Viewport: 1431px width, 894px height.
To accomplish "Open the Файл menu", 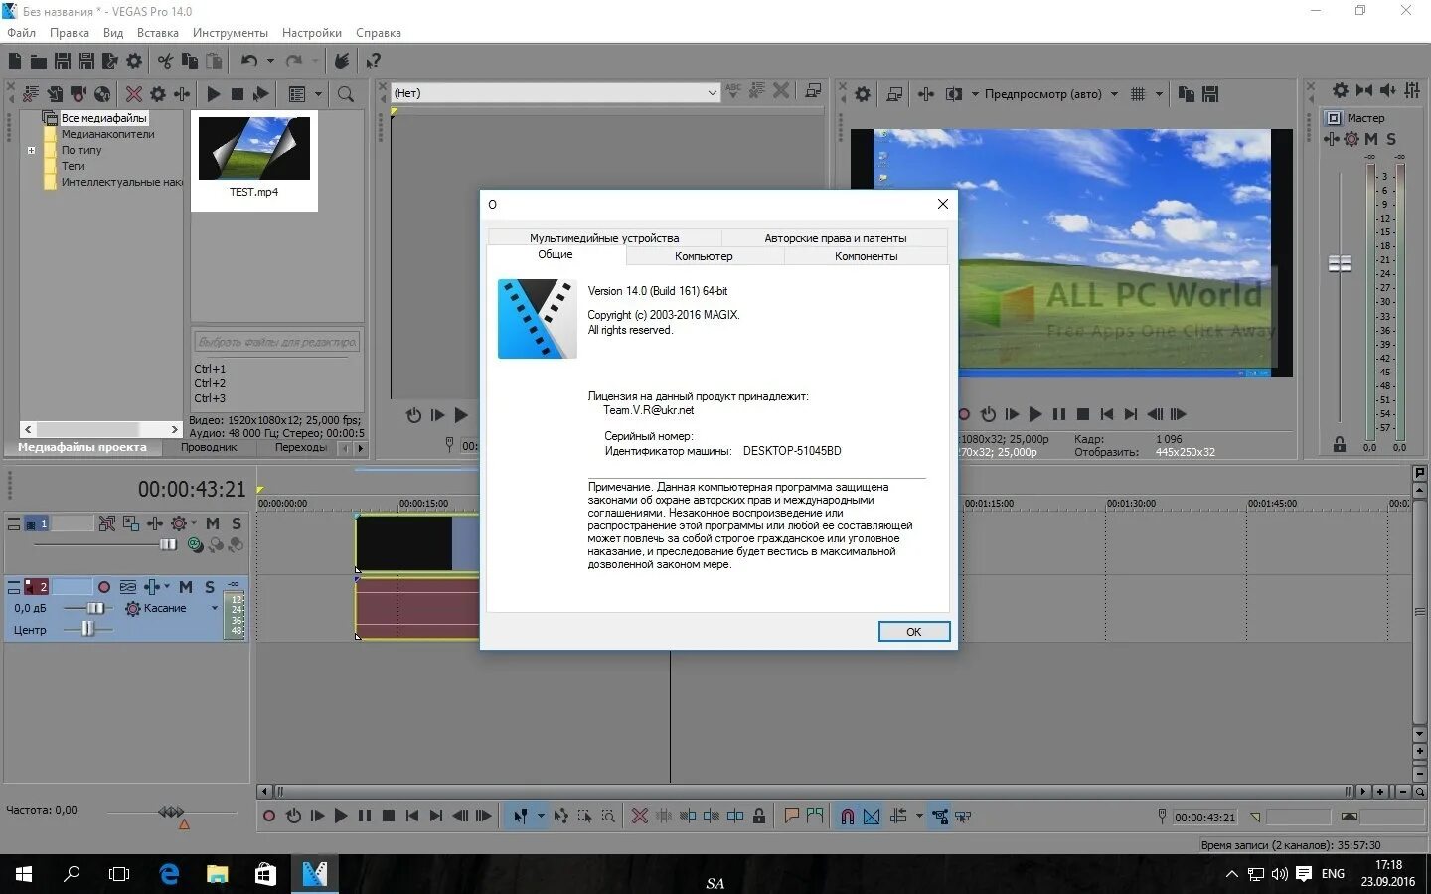I will (21, 33).
